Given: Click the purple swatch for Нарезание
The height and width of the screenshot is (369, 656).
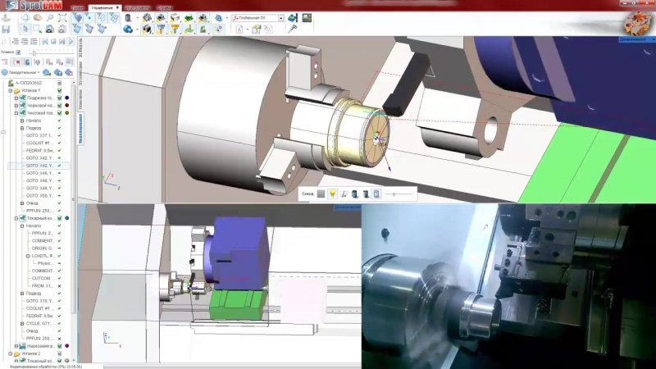Looking at the screenshot, I should (67, 346).
